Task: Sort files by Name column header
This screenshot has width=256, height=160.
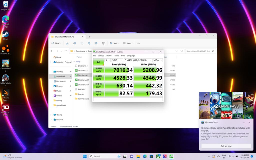Action: [x=79, y=57]
